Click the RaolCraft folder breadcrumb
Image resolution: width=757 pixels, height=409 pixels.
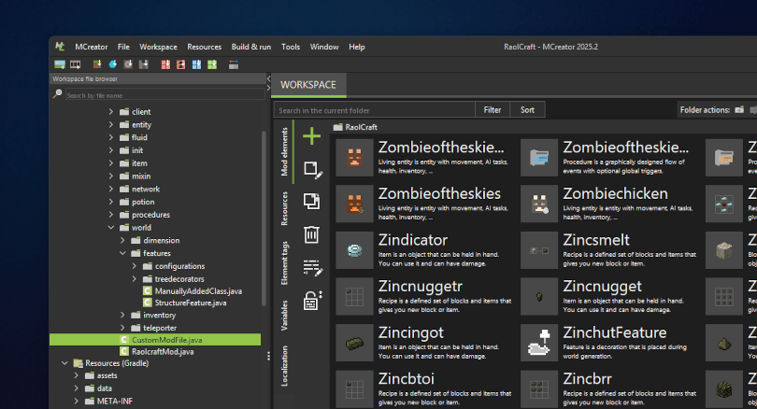(356, 127)
